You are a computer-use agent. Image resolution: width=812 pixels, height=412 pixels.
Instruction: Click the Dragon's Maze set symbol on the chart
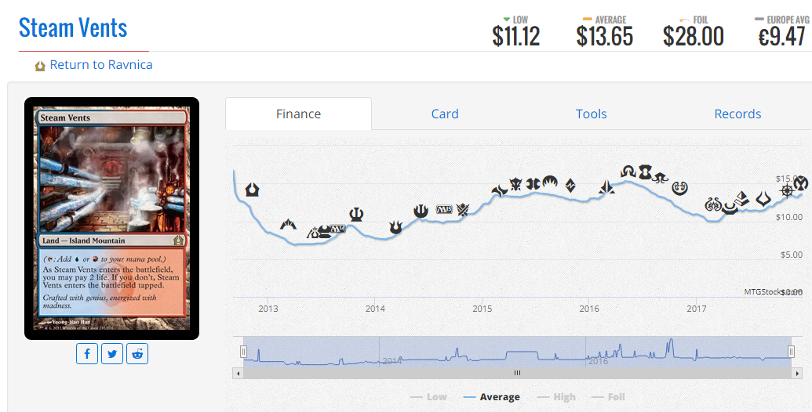(x=313, y=233)
